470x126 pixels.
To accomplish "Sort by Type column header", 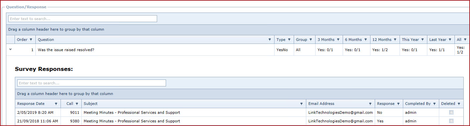I will tap(281, 40).
